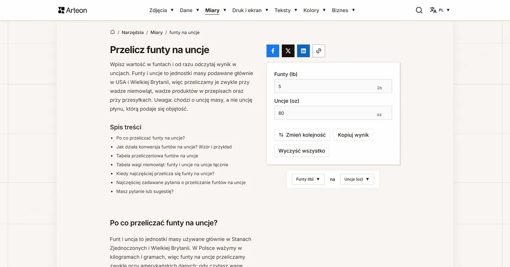Click the Wyczyść wszystko button
The width and height of the screenshot is (510, 267).
coord(302,150)
